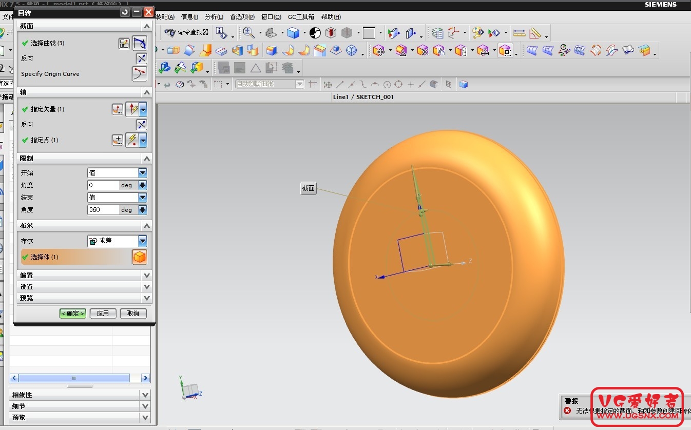Click the first blue surface patch icon
Image resolution: width=691 pixels, height=430 pixels.
point(532,51)
